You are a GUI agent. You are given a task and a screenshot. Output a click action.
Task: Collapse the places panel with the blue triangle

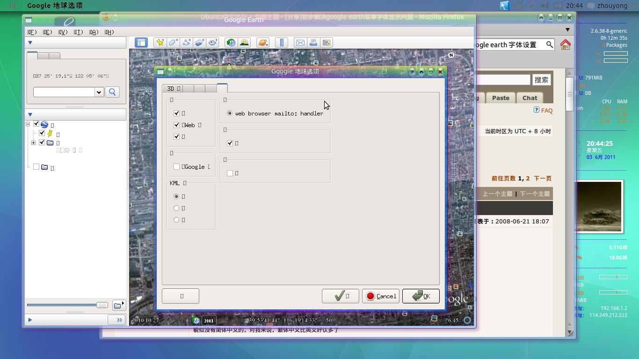coord(30,115)
